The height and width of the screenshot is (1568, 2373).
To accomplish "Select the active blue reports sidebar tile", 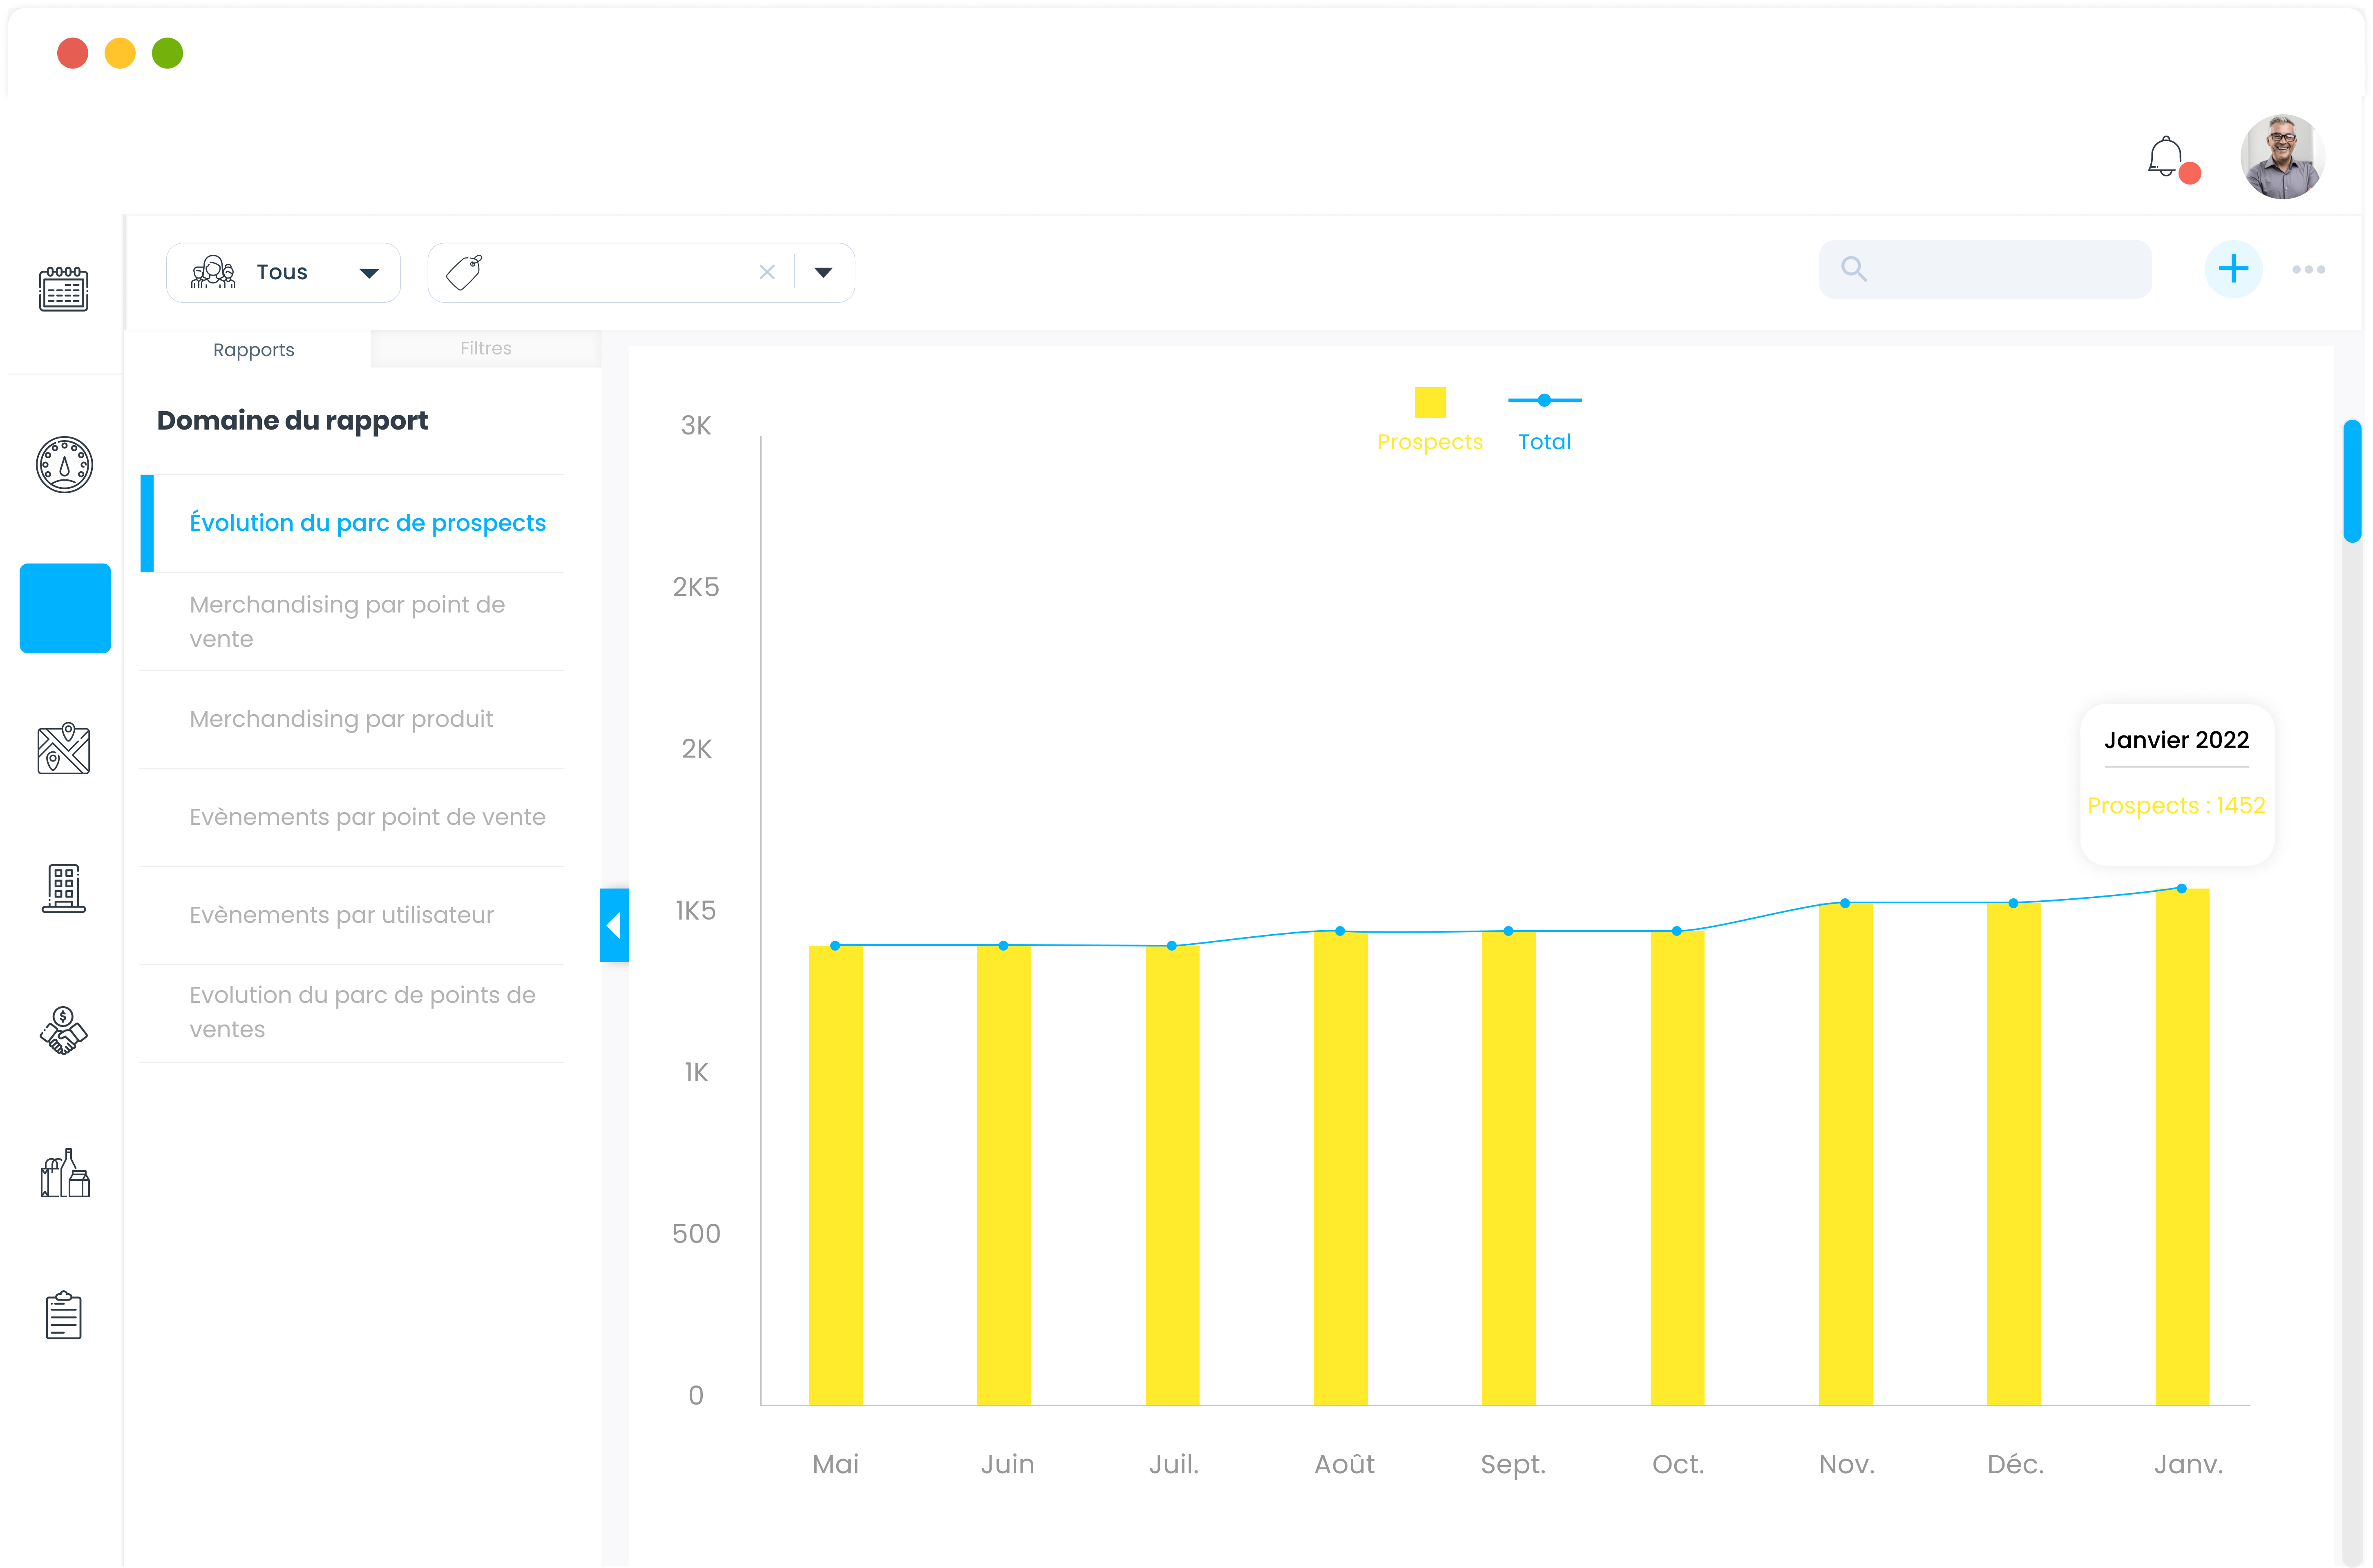I will tap(65, 608).
